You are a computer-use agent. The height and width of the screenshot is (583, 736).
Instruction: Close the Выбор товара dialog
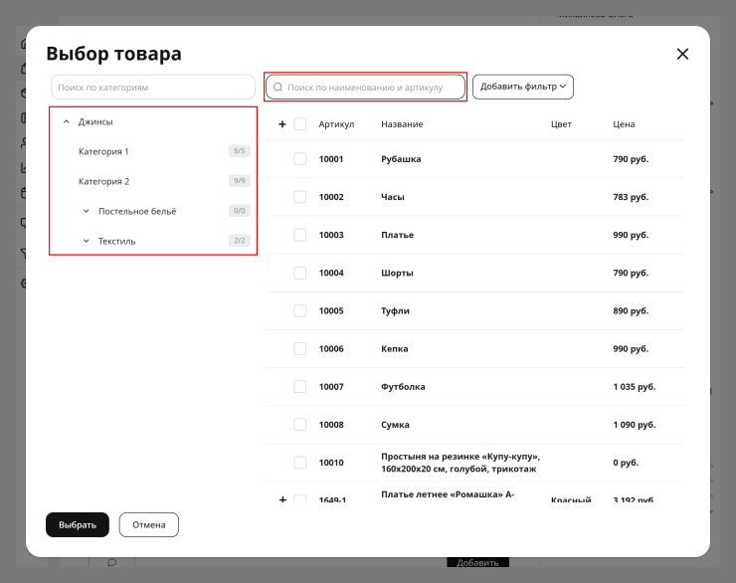click(x=682, y=54)
